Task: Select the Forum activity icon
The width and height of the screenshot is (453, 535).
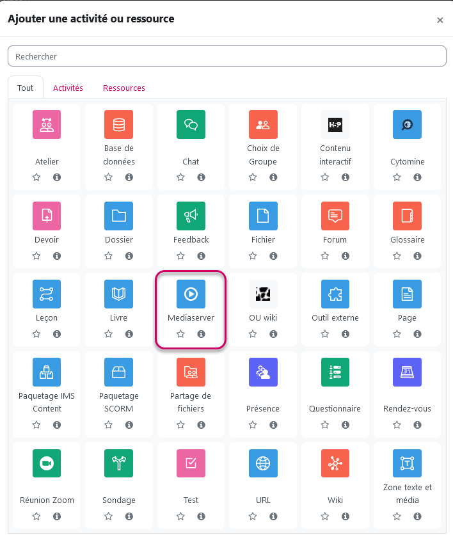Action: (335, 216)
